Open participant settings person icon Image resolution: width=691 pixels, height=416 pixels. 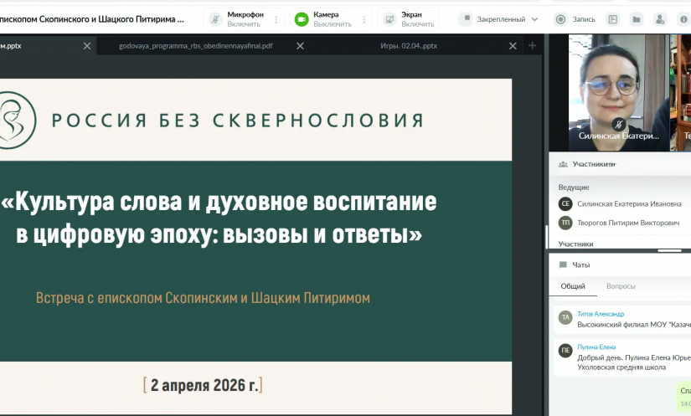coord(660,19)
